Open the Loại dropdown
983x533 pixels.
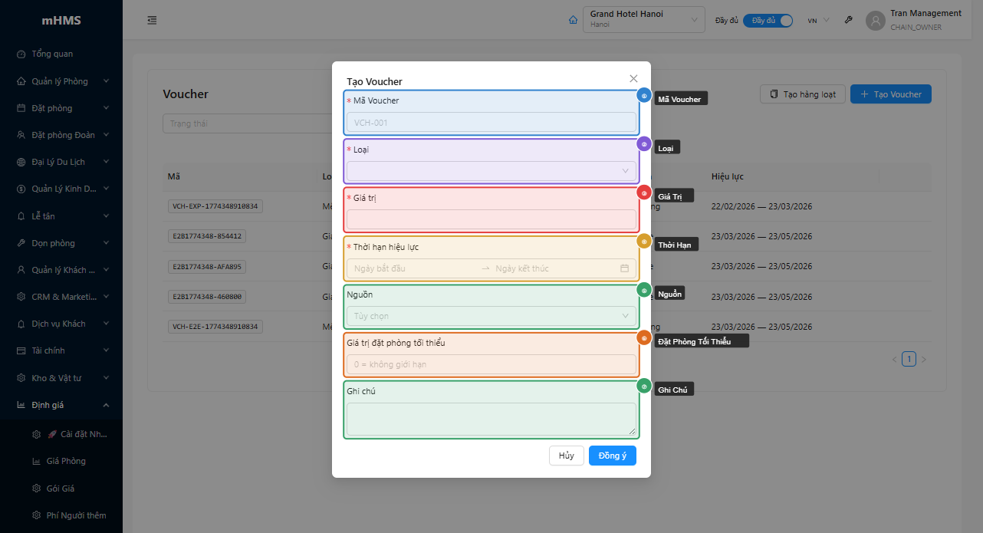click(491, 171)
